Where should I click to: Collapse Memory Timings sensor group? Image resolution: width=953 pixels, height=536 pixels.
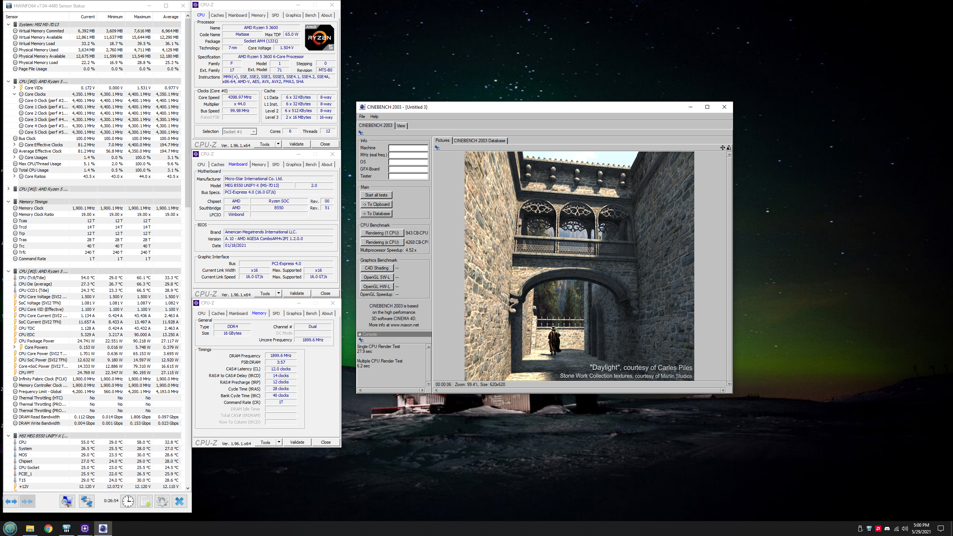8,202
